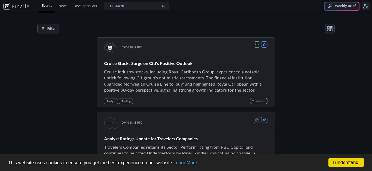Select the Events tab

point(47,6)
